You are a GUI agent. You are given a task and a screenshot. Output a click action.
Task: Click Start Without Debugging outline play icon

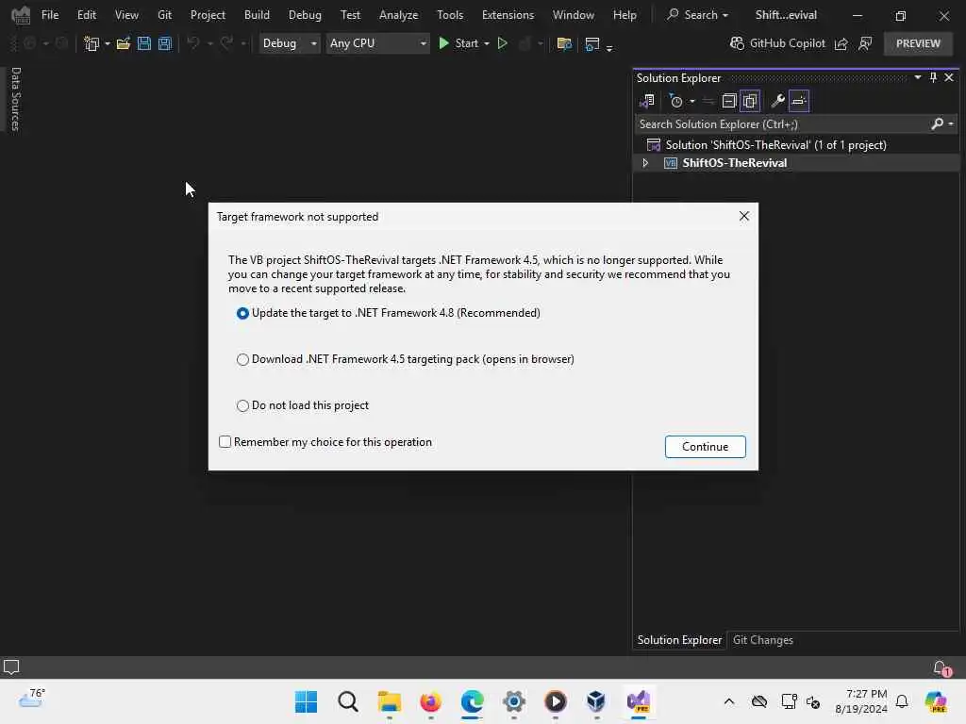tap(503, 43)
